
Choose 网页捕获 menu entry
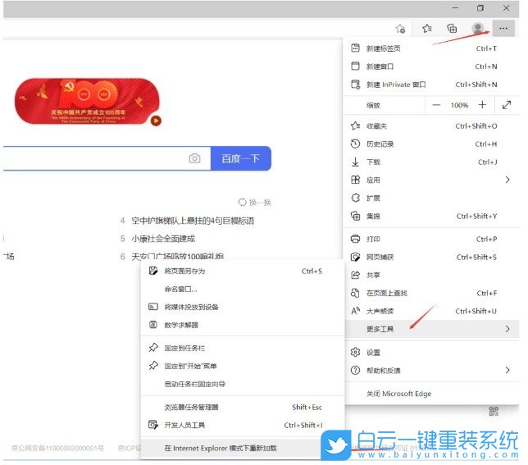click(x=430, y=258)
